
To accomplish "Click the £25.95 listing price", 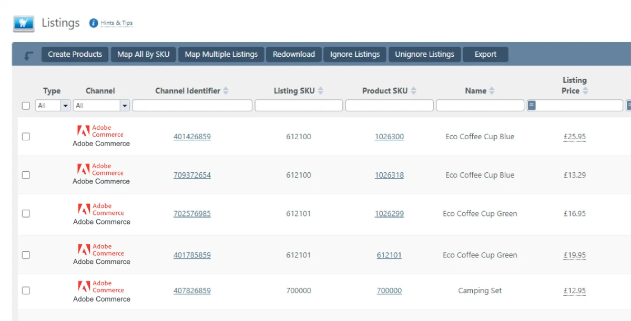I will point(574,137).
